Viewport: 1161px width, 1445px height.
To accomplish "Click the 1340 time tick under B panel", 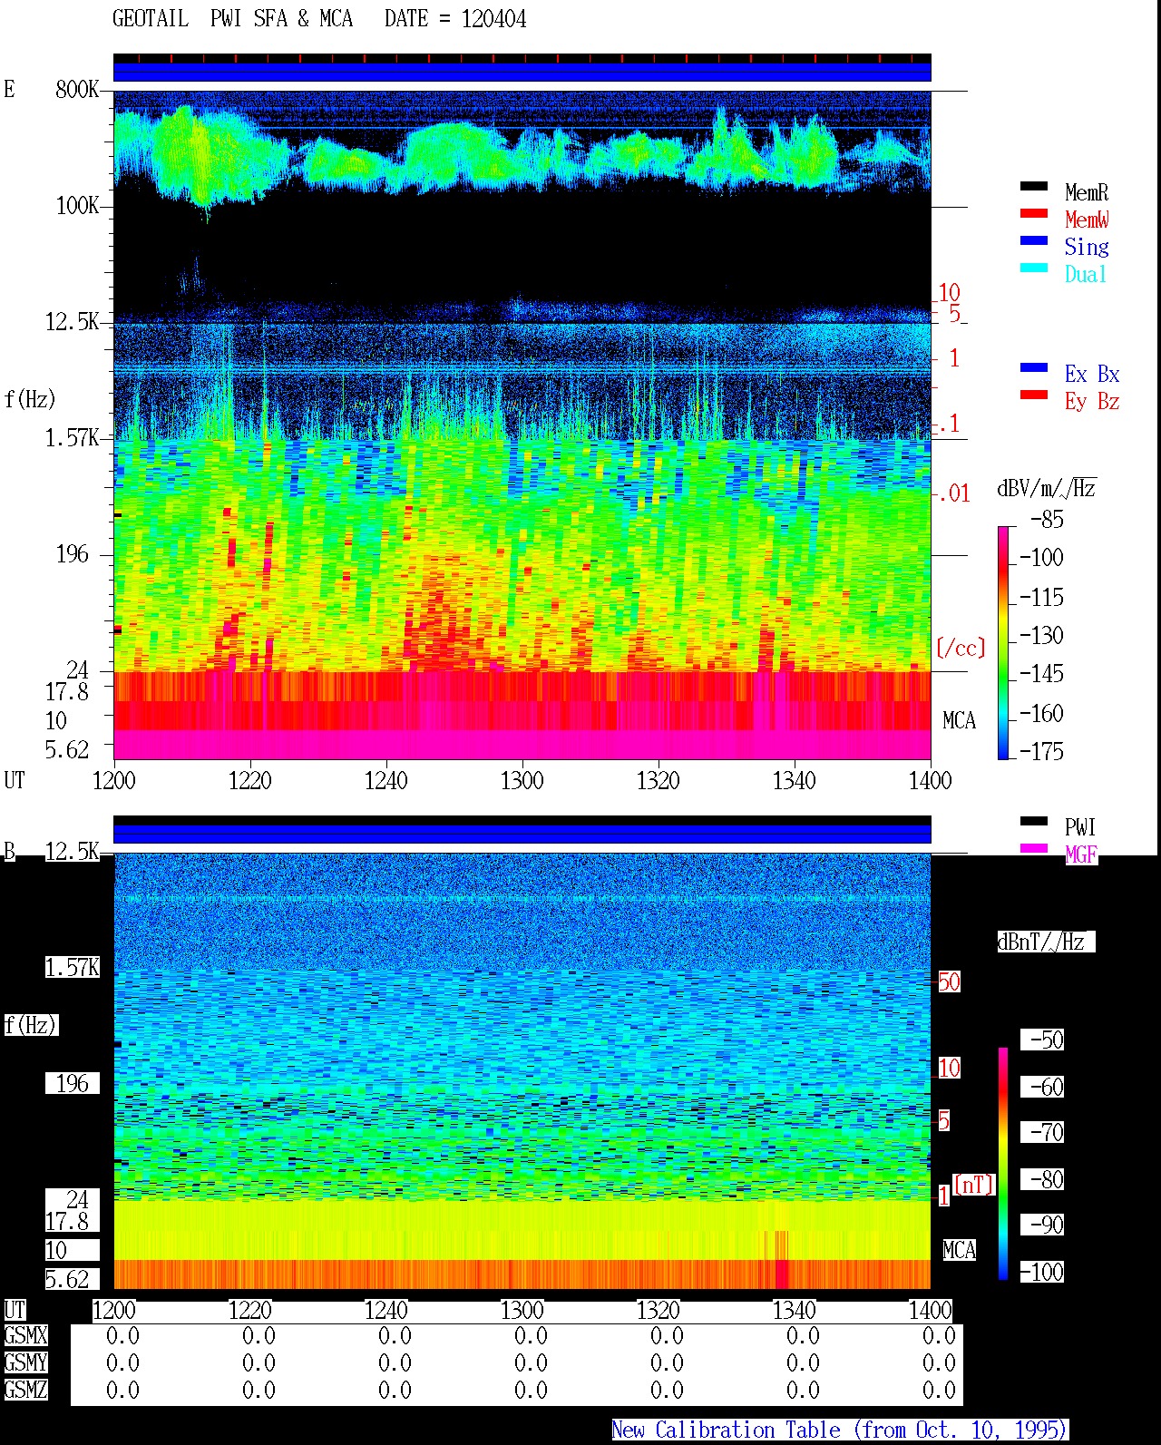I will pyautogui.click(x=795, y=1311).
